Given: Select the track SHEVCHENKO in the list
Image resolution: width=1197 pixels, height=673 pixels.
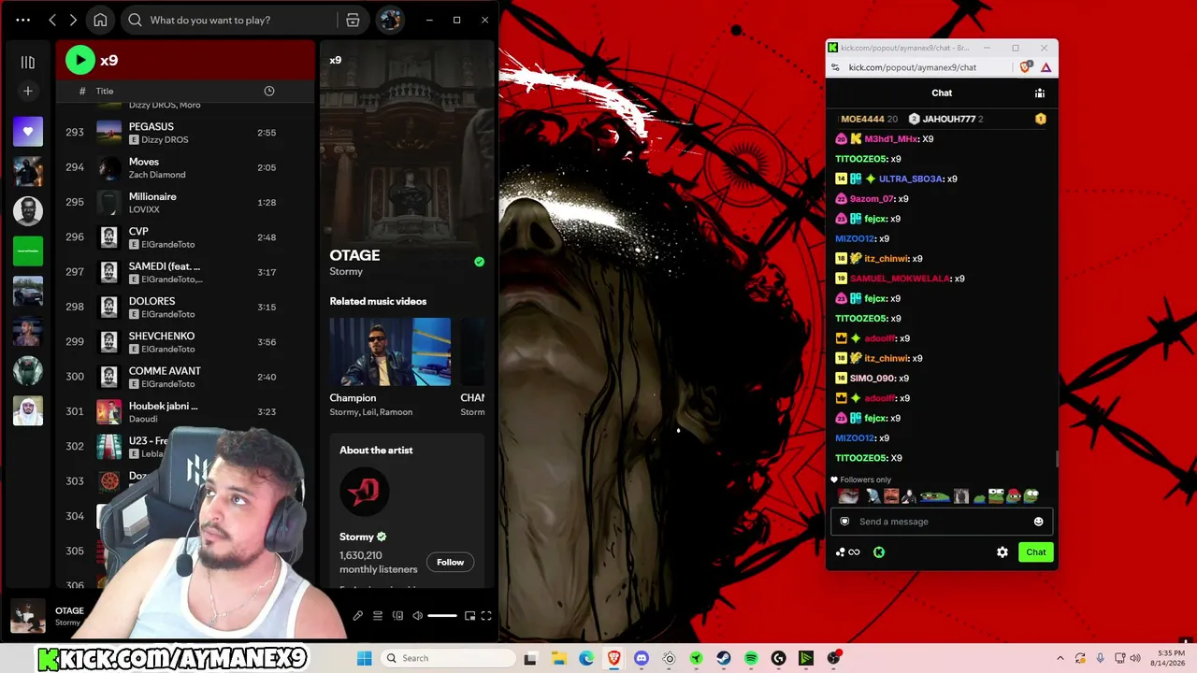Looking at the screenshot, I should click(185, 341).
